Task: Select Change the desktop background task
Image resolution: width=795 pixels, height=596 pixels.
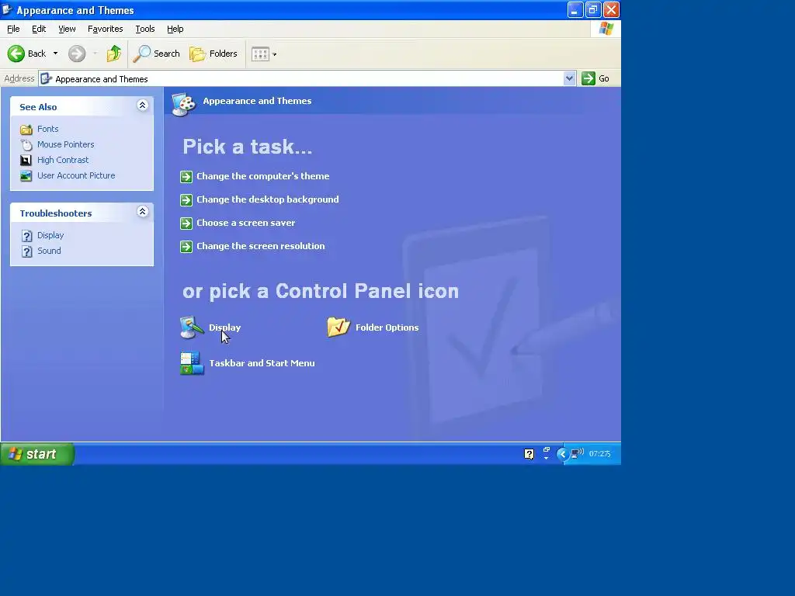Action: (268, 199)
